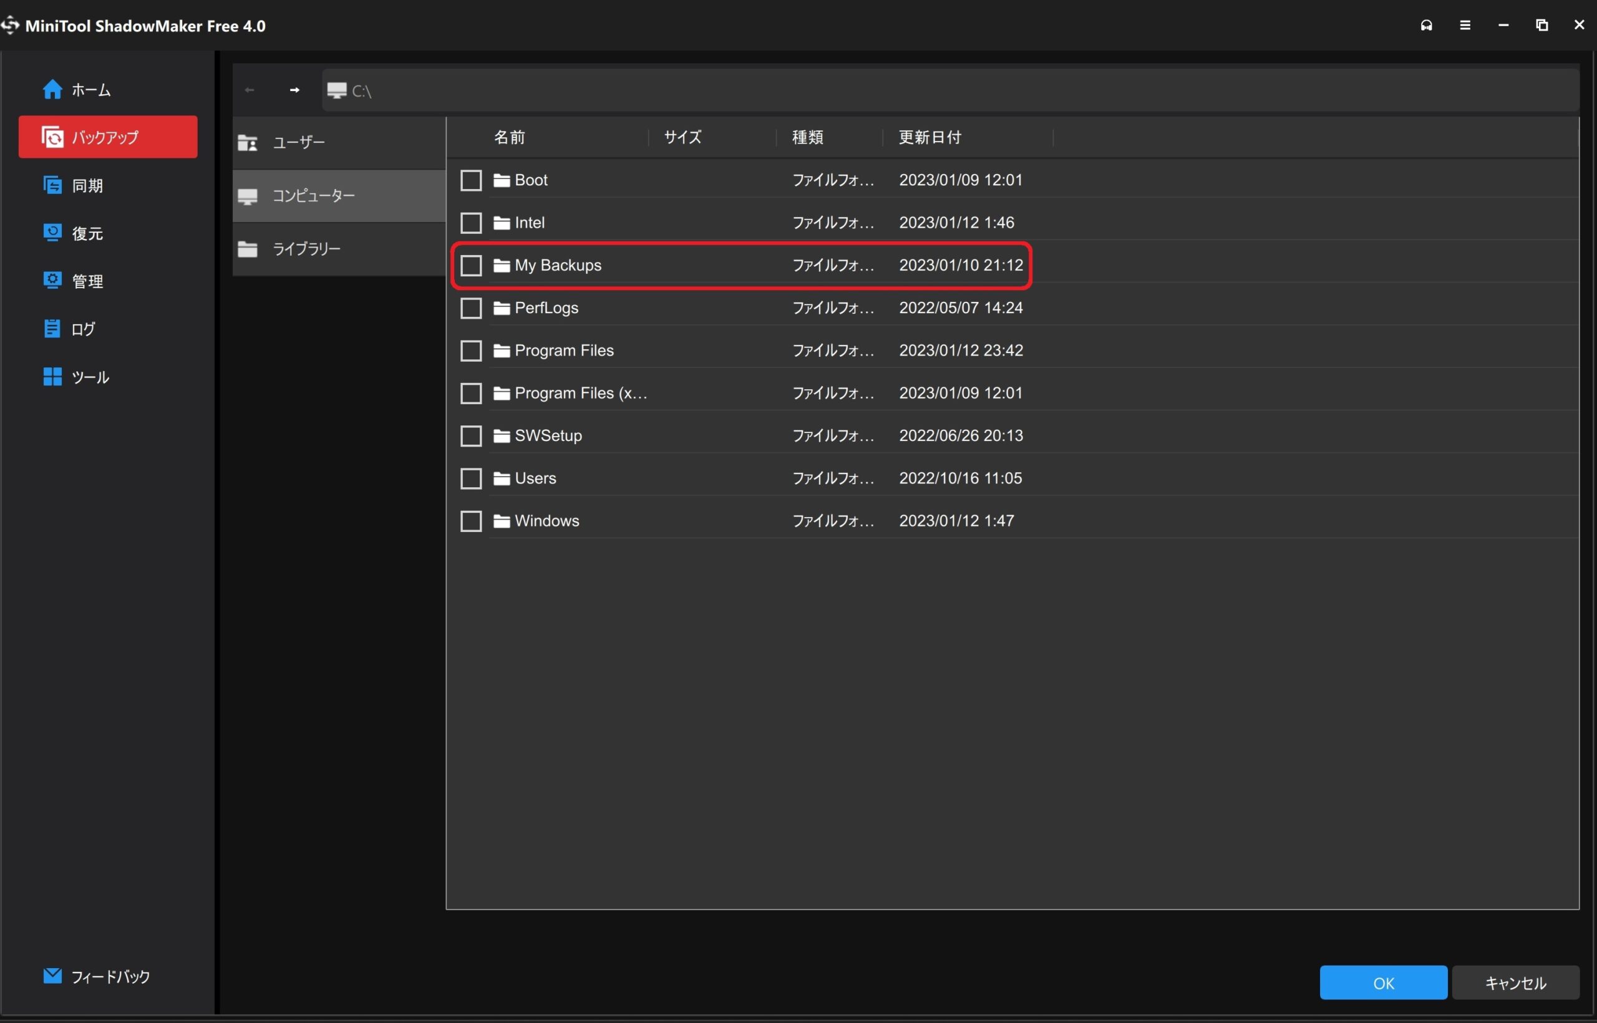
Task: Select the Windows folder name
Action: (546, 521)
